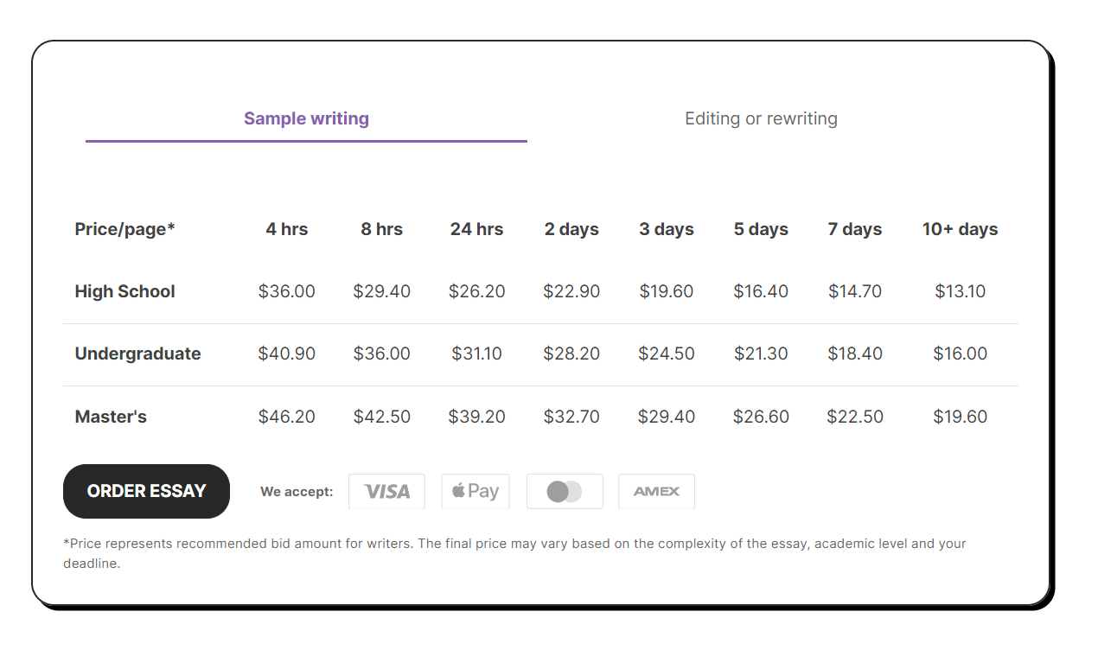Switch to the Sample writing tab

306,118
